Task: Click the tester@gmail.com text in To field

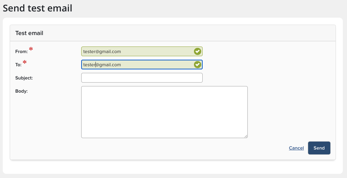Action: (x=102, y=65)
